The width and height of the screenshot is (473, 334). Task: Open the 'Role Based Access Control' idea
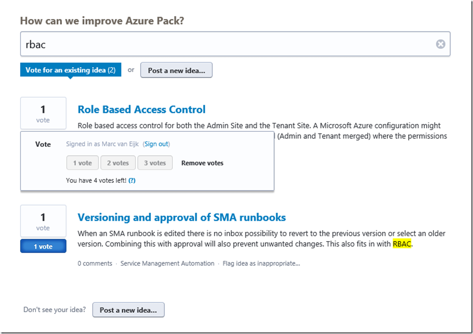(141, 110)
